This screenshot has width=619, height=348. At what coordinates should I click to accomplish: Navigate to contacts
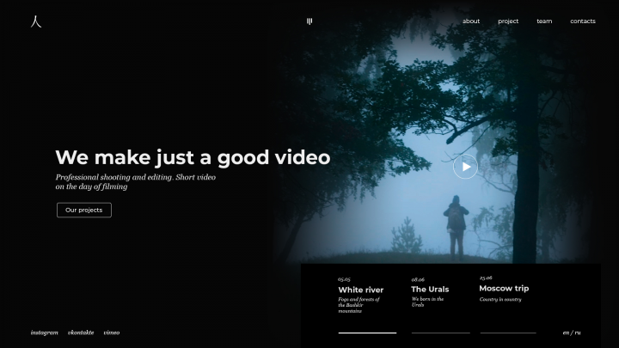[x=583, y=21]
